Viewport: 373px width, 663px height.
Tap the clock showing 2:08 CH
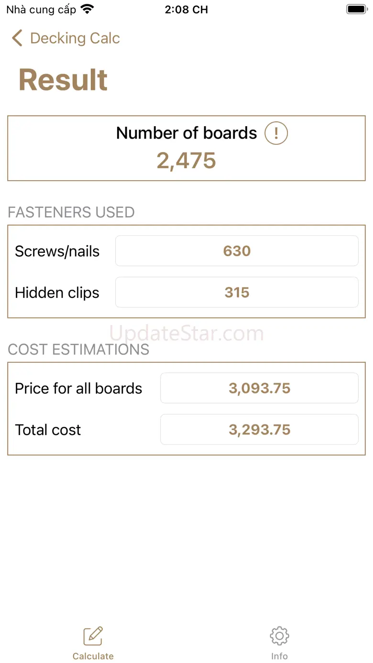pos(186,10)
